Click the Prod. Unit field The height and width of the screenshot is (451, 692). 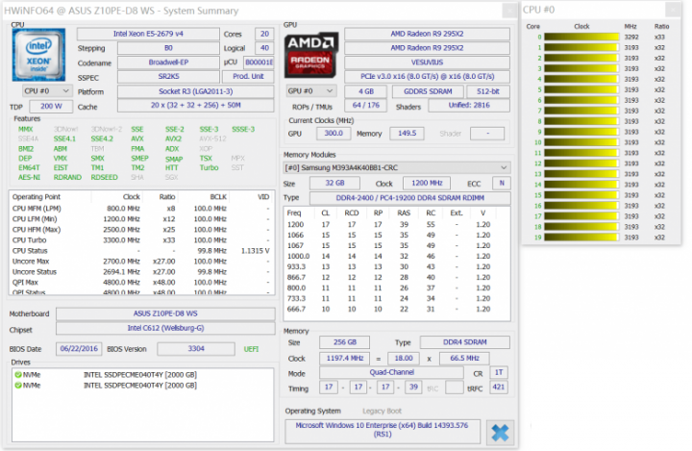248,76
